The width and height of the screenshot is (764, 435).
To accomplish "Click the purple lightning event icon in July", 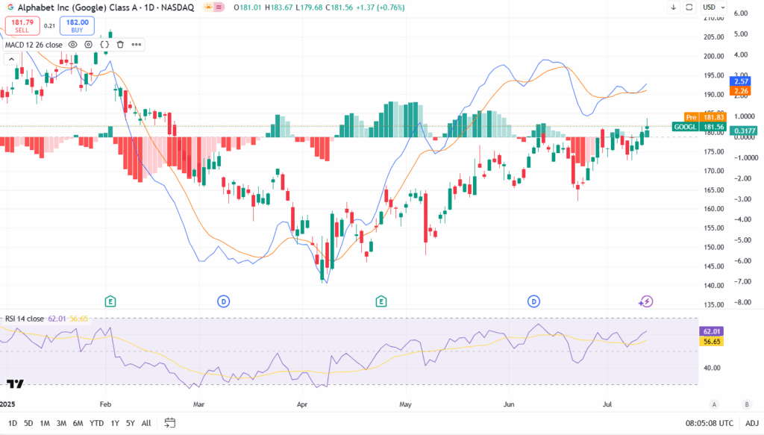I will [x=646, y=301].
